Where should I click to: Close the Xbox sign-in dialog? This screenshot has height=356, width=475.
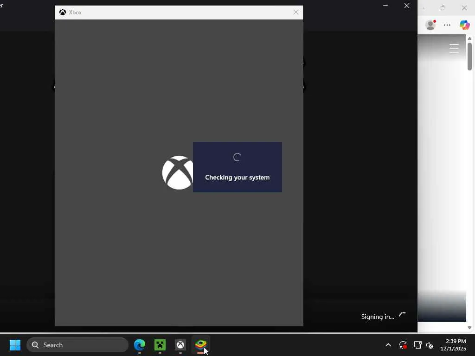click(x=295, y=13)
